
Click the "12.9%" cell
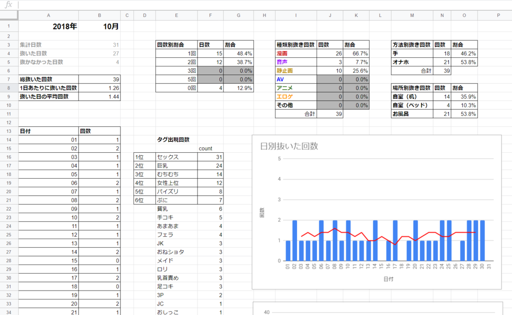238,88
